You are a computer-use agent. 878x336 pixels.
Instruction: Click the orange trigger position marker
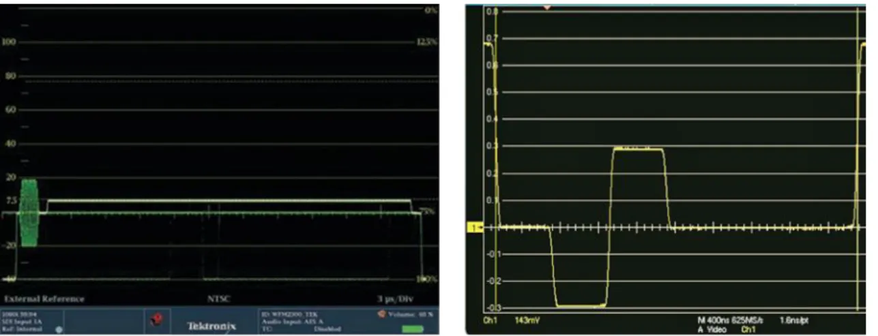[546, 6]
